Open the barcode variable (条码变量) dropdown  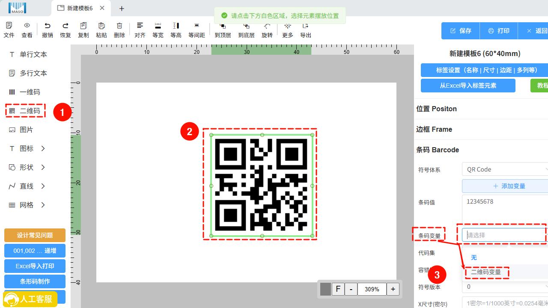[x=503, y=235]
